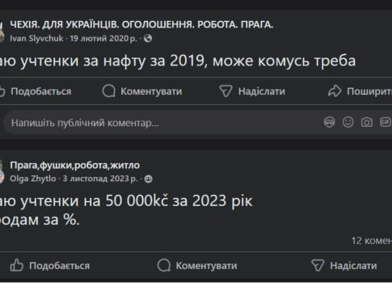Click the group members privacy icon

point(149,179)
